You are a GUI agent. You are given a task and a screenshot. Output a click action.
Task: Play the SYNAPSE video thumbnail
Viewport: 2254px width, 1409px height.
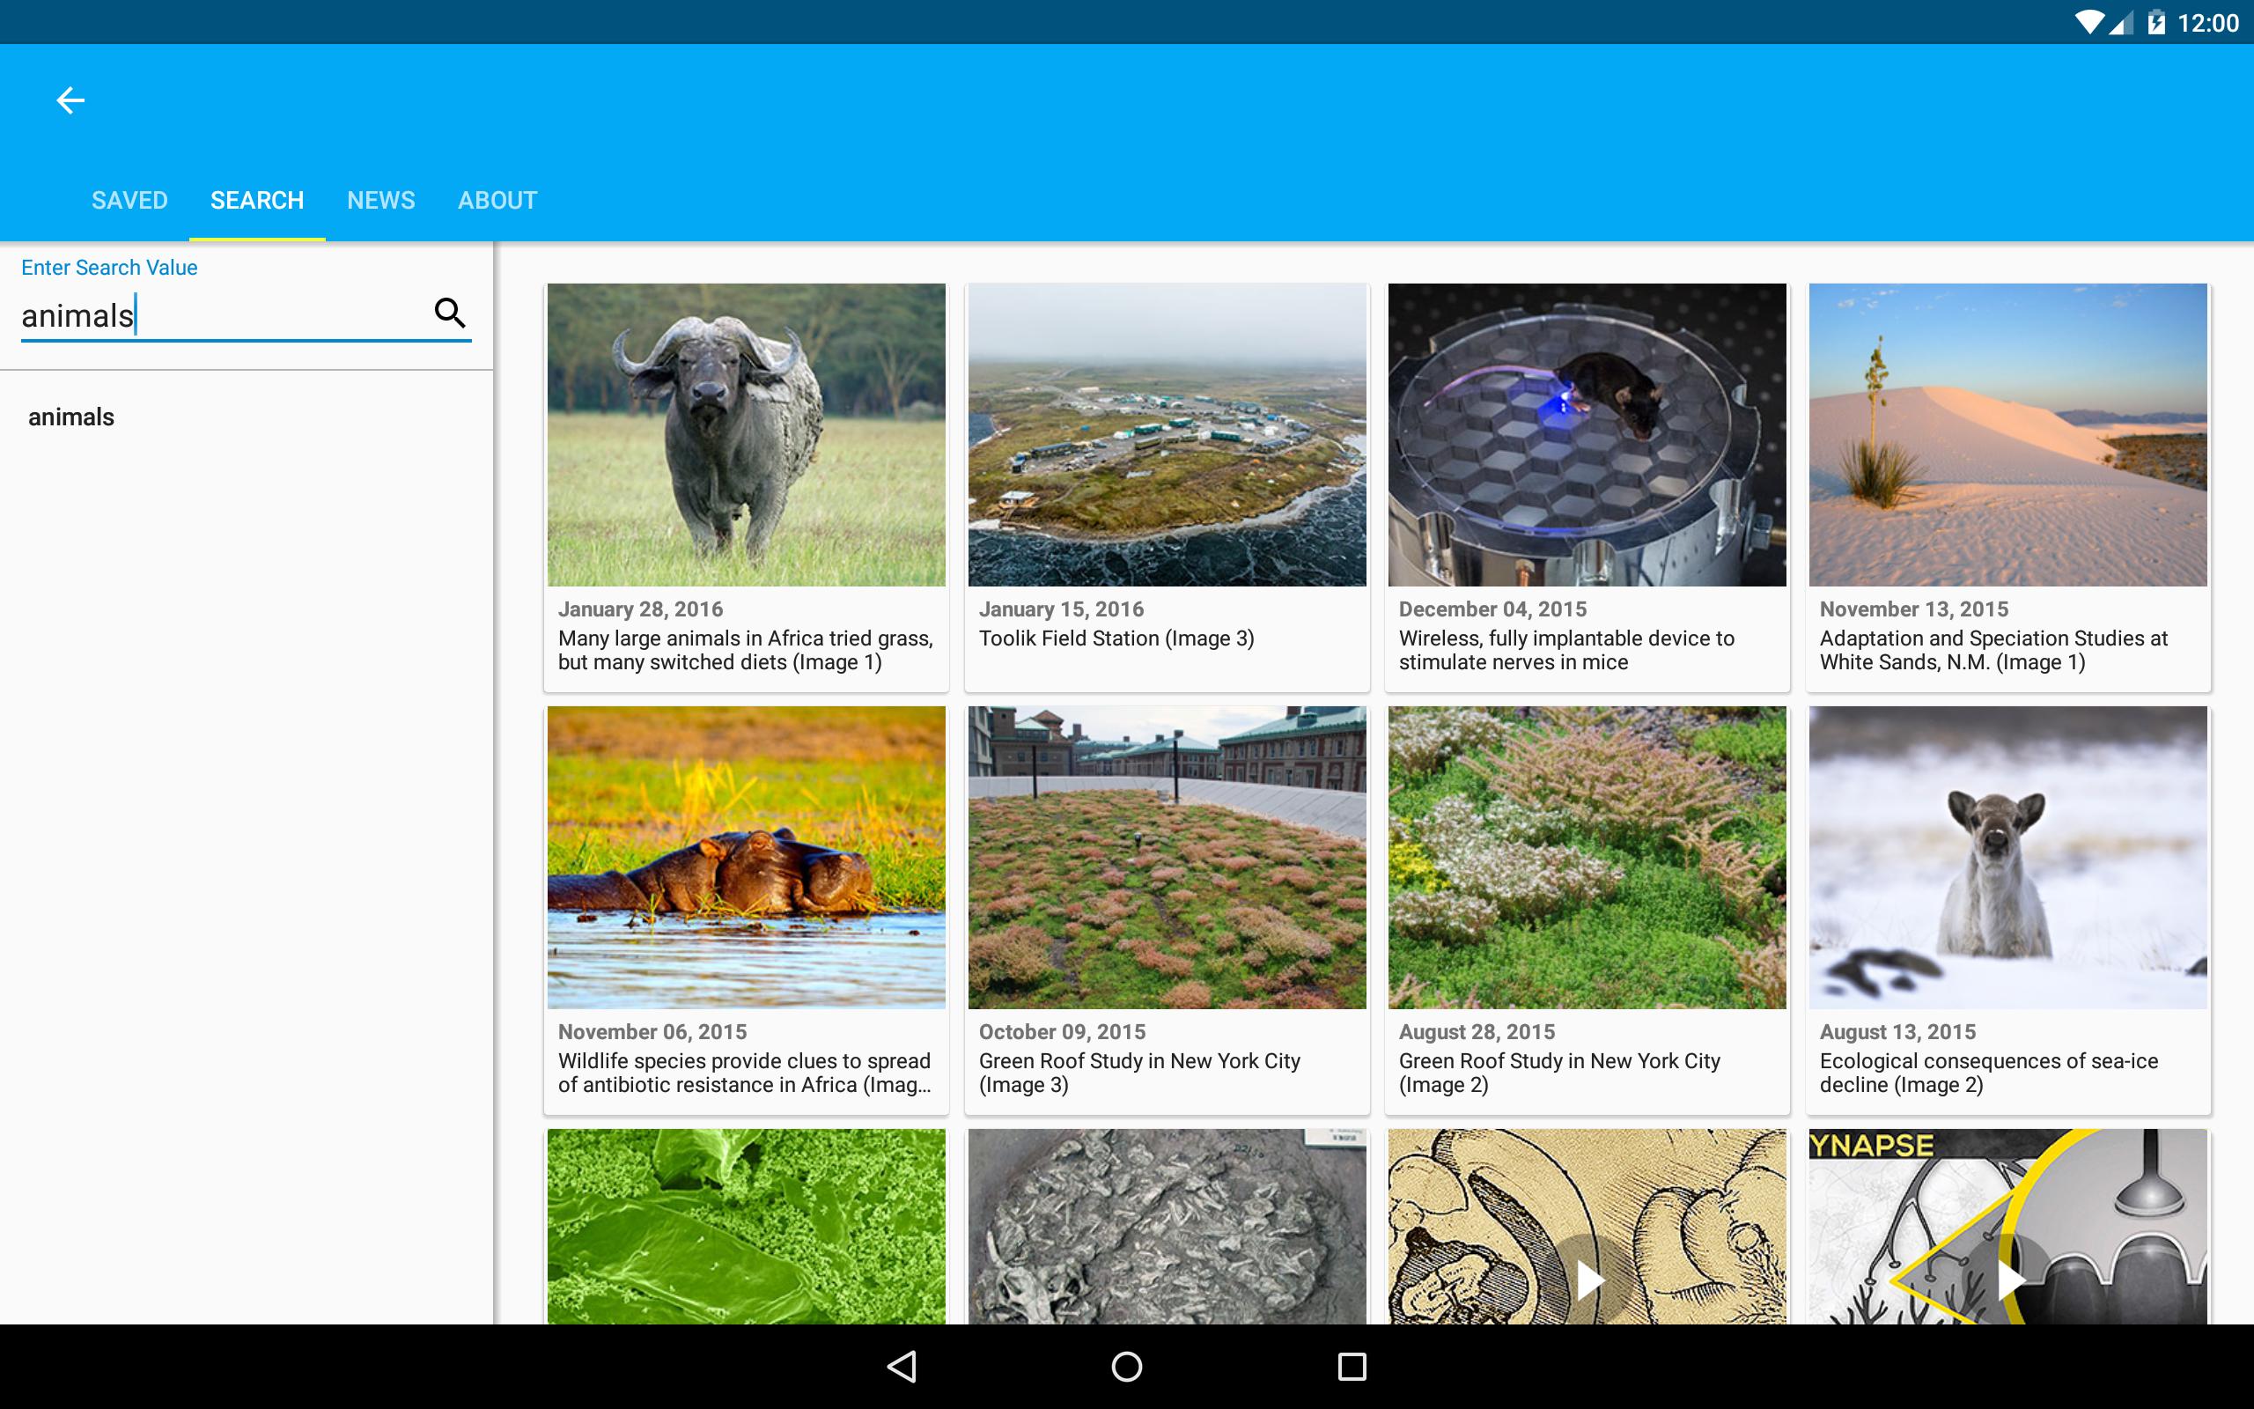(x=2008, y=1280)
